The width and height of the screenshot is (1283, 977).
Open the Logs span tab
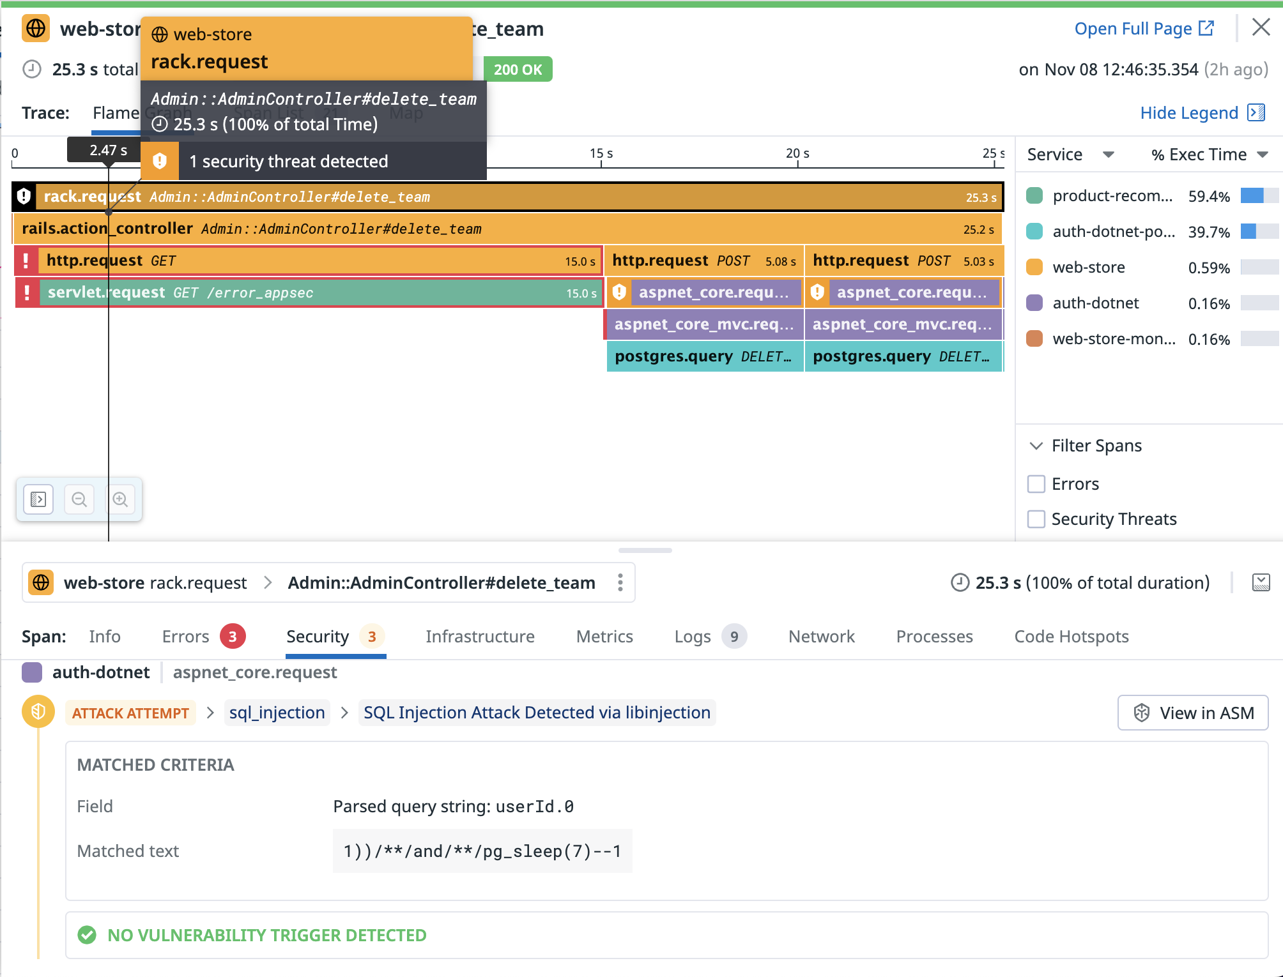tap(693, 637)
